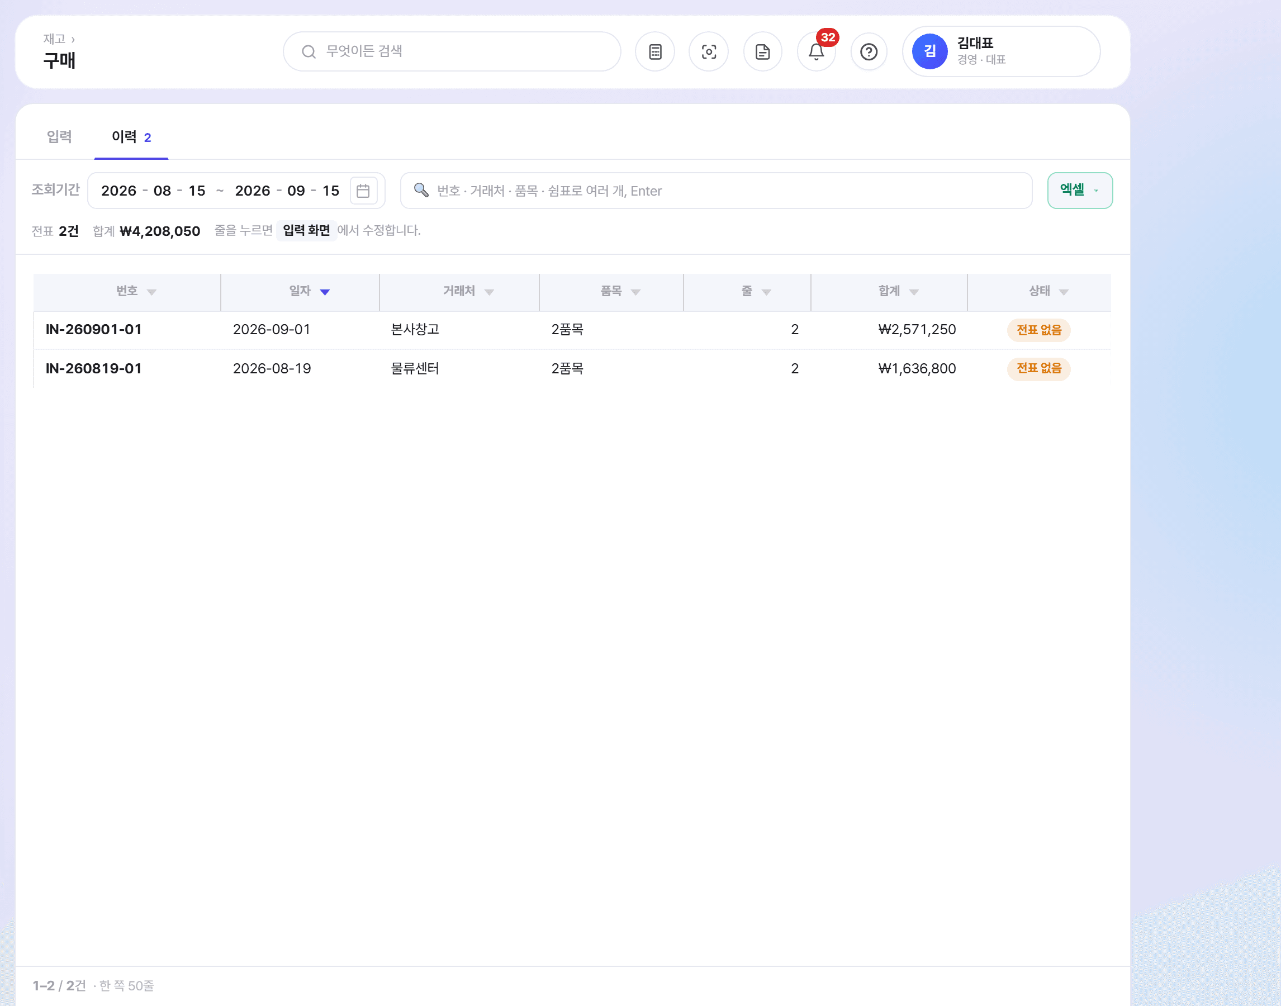Click the 입력 화면 link
1281x1006 pixels.
(306, 230)
